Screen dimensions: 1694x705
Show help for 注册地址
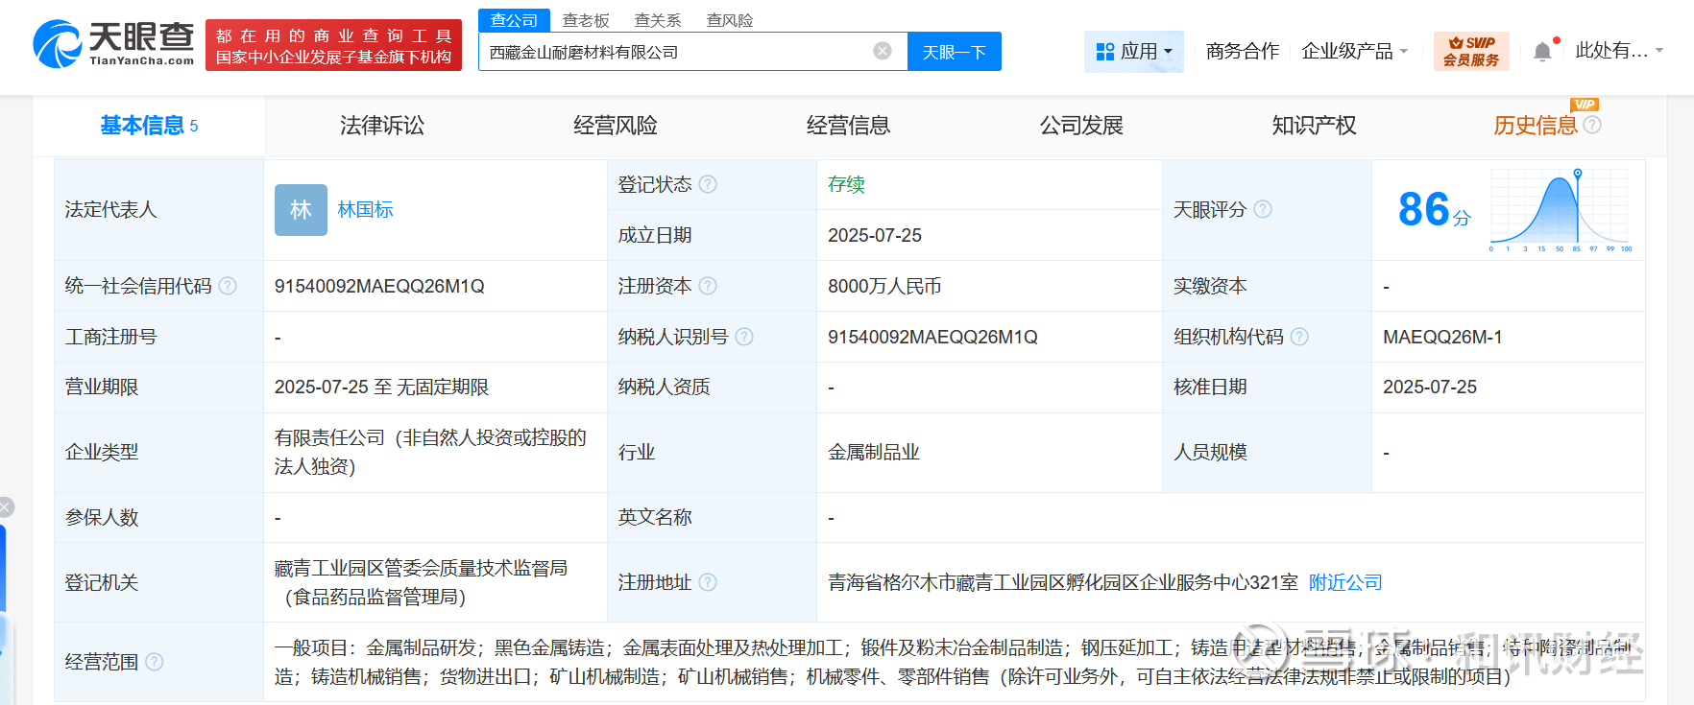point(708,582)
